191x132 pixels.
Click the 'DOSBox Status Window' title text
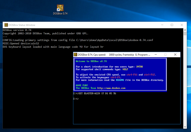pyautogui.click(x=22, y=25)
